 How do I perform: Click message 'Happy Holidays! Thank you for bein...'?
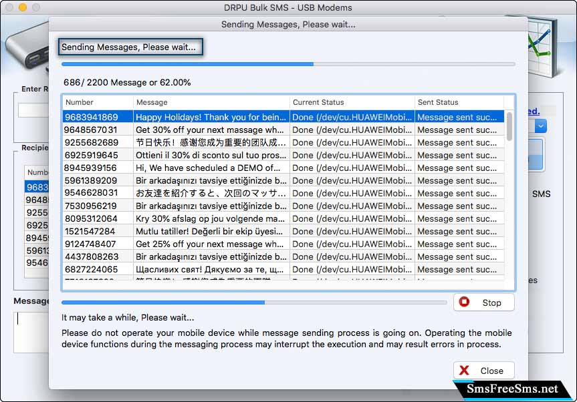click(211, 117)
